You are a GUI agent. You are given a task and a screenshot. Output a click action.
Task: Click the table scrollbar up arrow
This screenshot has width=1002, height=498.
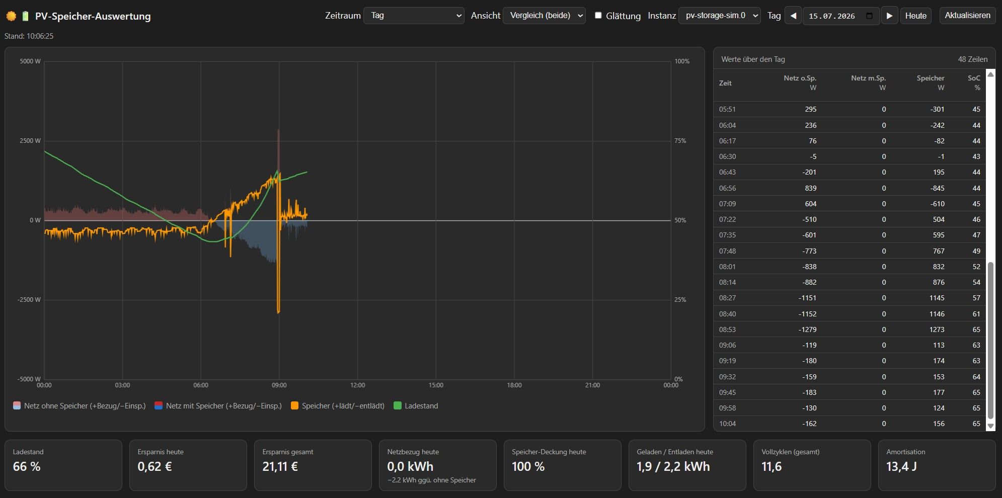(990, 74)
